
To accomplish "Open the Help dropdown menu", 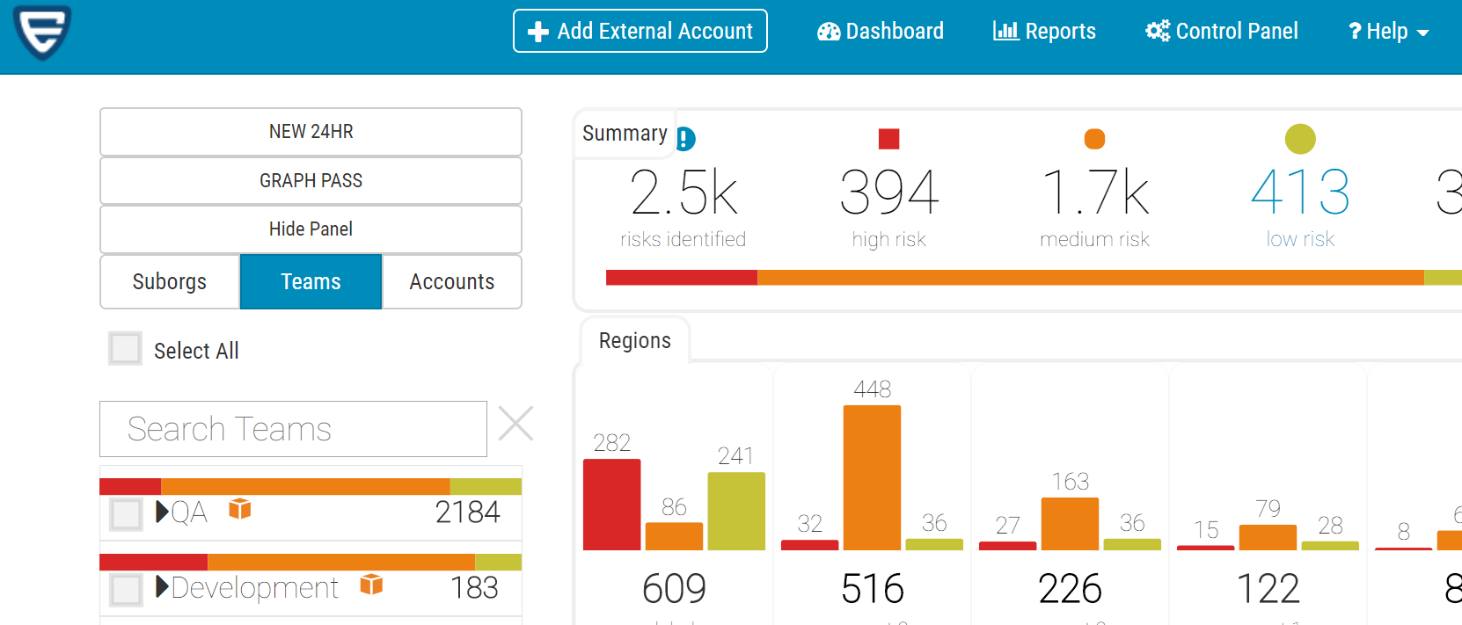I will [x=1389, y=32].
